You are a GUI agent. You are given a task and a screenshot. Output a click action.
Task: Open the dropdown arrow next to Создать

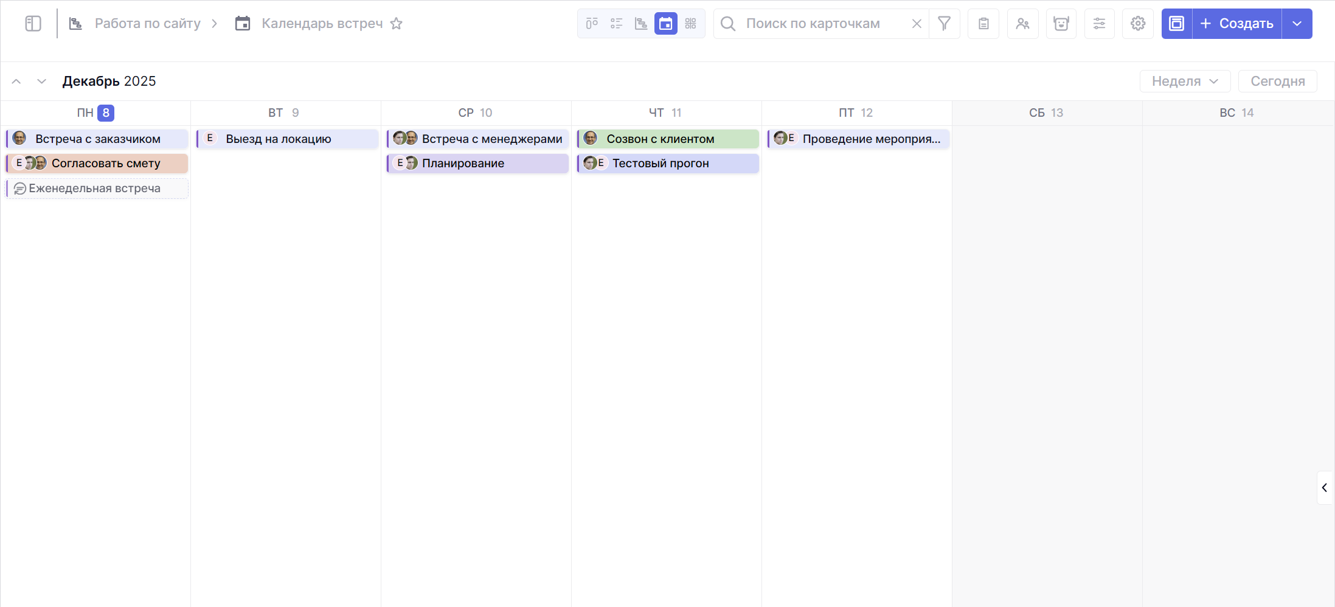point(1297,24)
